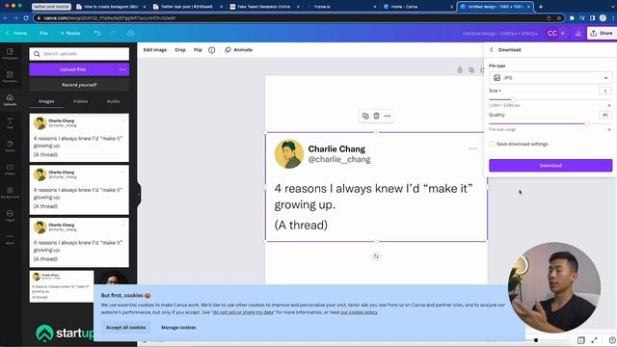This screenshot has height=347, width=617.
Task: Go back to Home
Action: (x=16, y=34)
